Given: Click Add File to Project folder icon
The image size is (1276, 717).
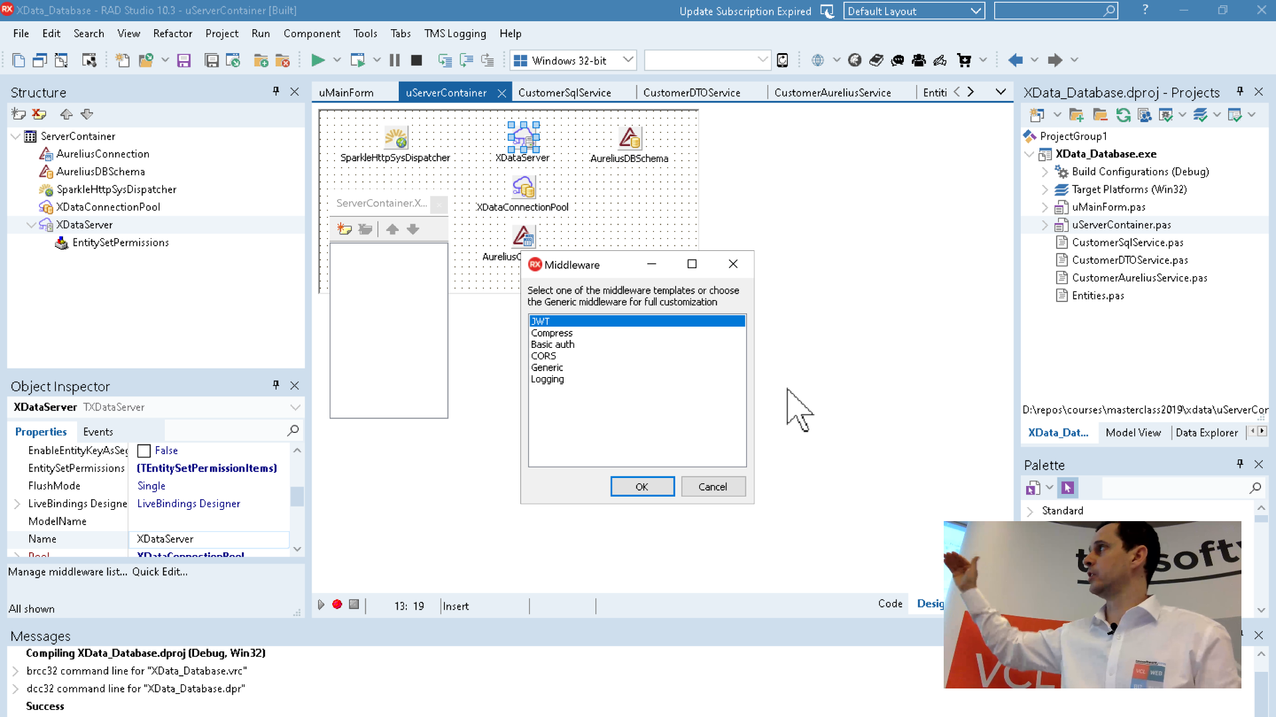Looking at the screenshot, I should point(261,60).
